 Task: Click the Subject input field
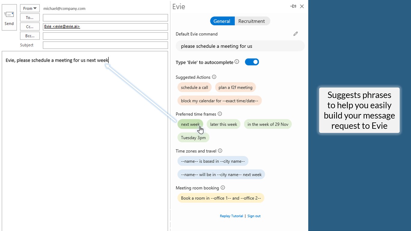pyautogui.click(x=105, y=45)
